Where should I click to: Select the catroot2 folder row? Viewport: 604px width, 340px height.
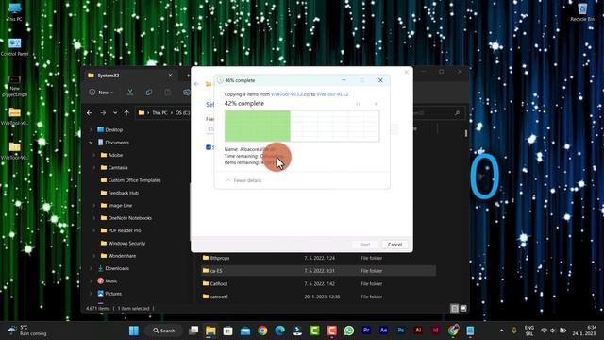coord(318,297)
